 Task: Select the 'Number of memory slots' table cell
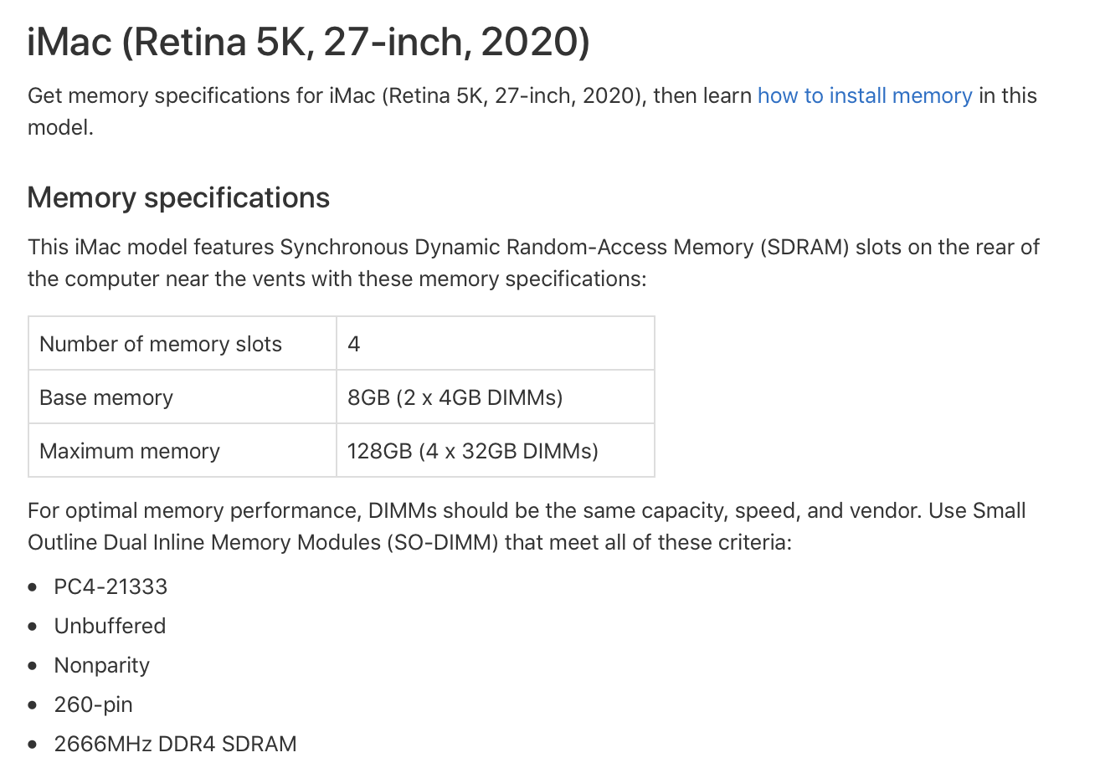click(161, 344)
